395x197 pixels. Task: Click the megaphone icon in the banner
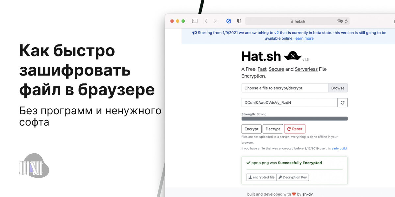tap(195, 33)
